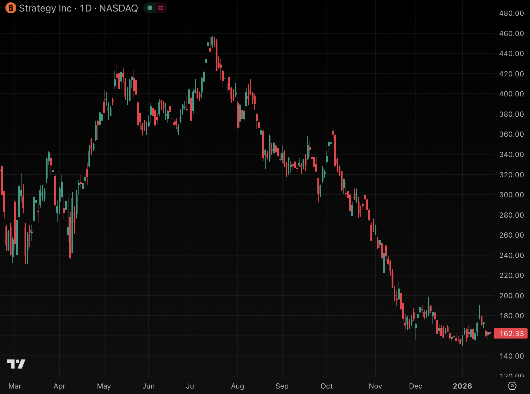Click the 140.00 price axis label
This screenshot has height=394, width=530.
[511, 356]
